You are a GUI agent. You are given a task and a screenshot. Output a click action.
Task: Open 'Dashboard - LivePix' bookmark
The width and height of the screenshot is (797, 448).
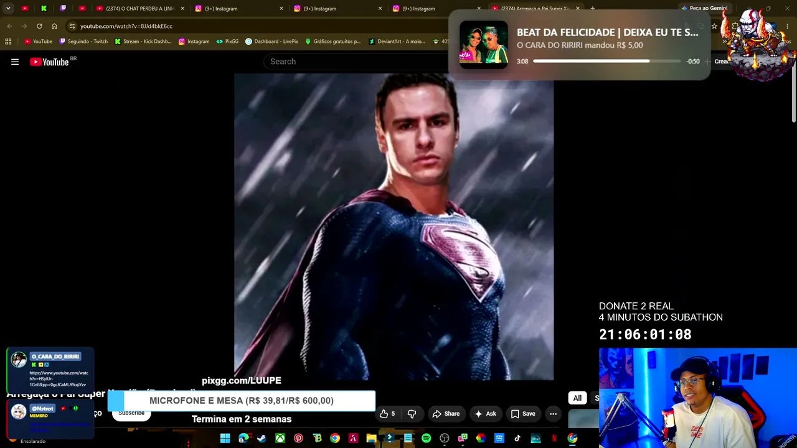[271, 42]
